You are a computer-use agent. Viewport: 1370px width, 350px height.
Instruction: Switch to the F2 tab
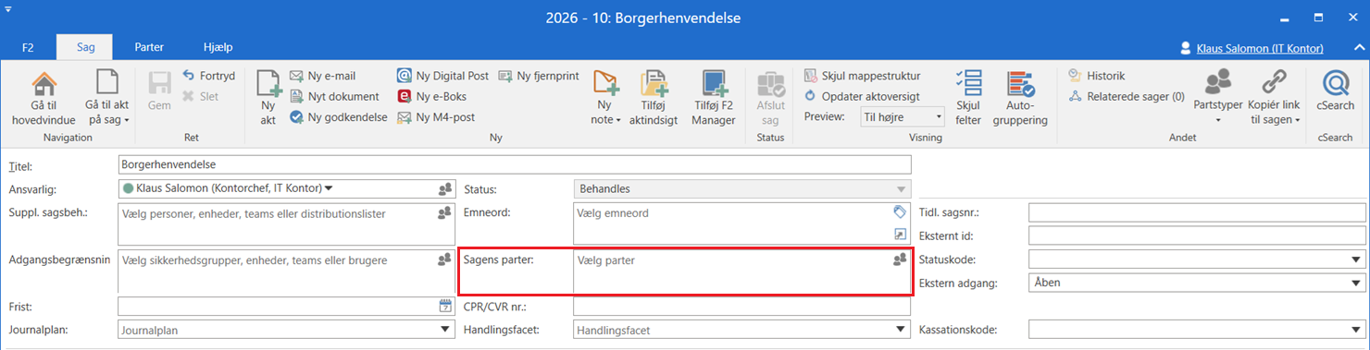[x=28, y=47]
